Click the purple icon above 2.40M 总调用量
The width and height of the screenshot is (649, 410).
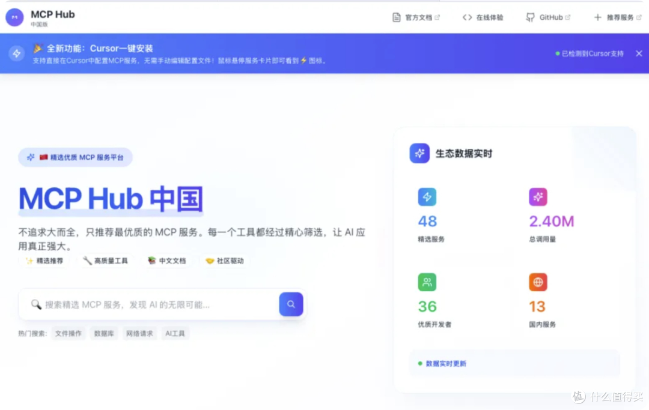[x=538, y=197]
